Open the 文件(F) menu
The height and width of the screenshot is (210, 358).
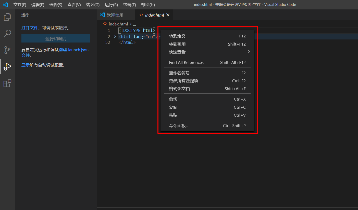20,5
